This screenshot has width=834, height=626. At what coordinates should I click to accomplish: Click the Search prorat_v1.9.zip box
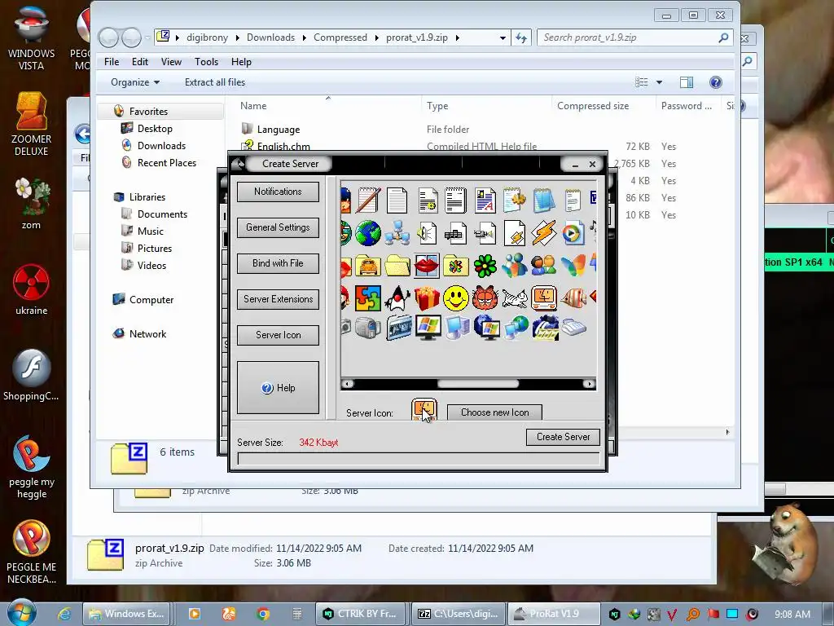tap(635, 37)
